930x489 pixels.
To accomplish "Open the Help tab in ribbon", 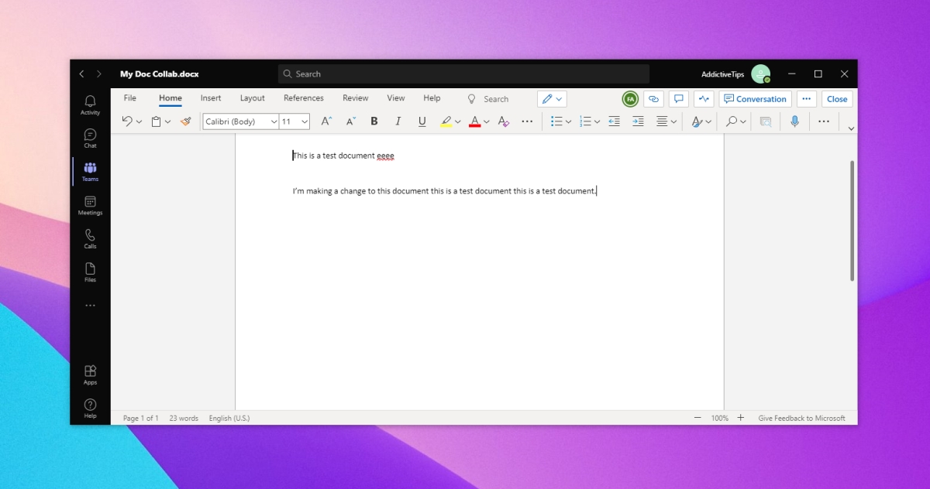I will (x=432, y=98).
